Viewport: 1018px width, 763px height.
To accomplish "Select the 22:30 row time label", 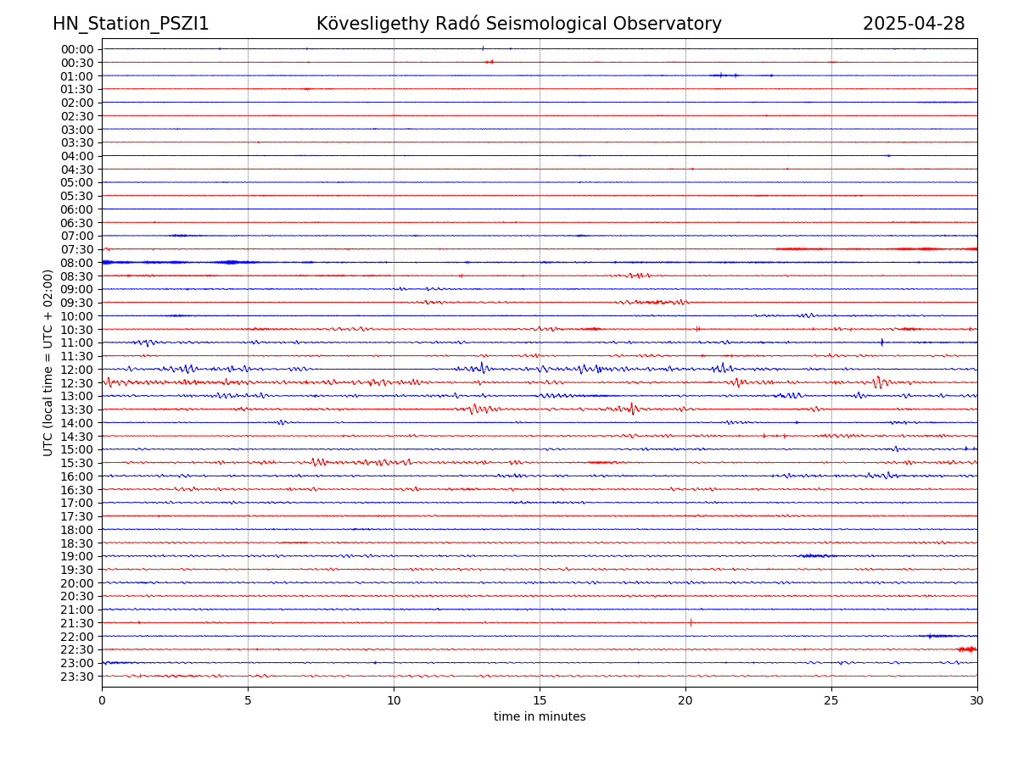I will (77, 650).
